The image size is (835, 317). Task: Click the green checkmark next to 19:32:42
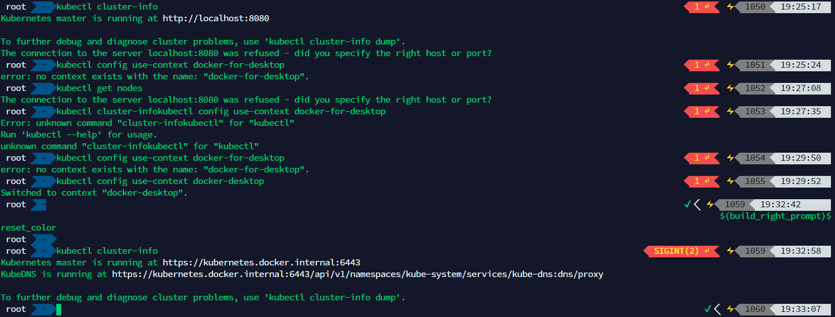(688, 204)
